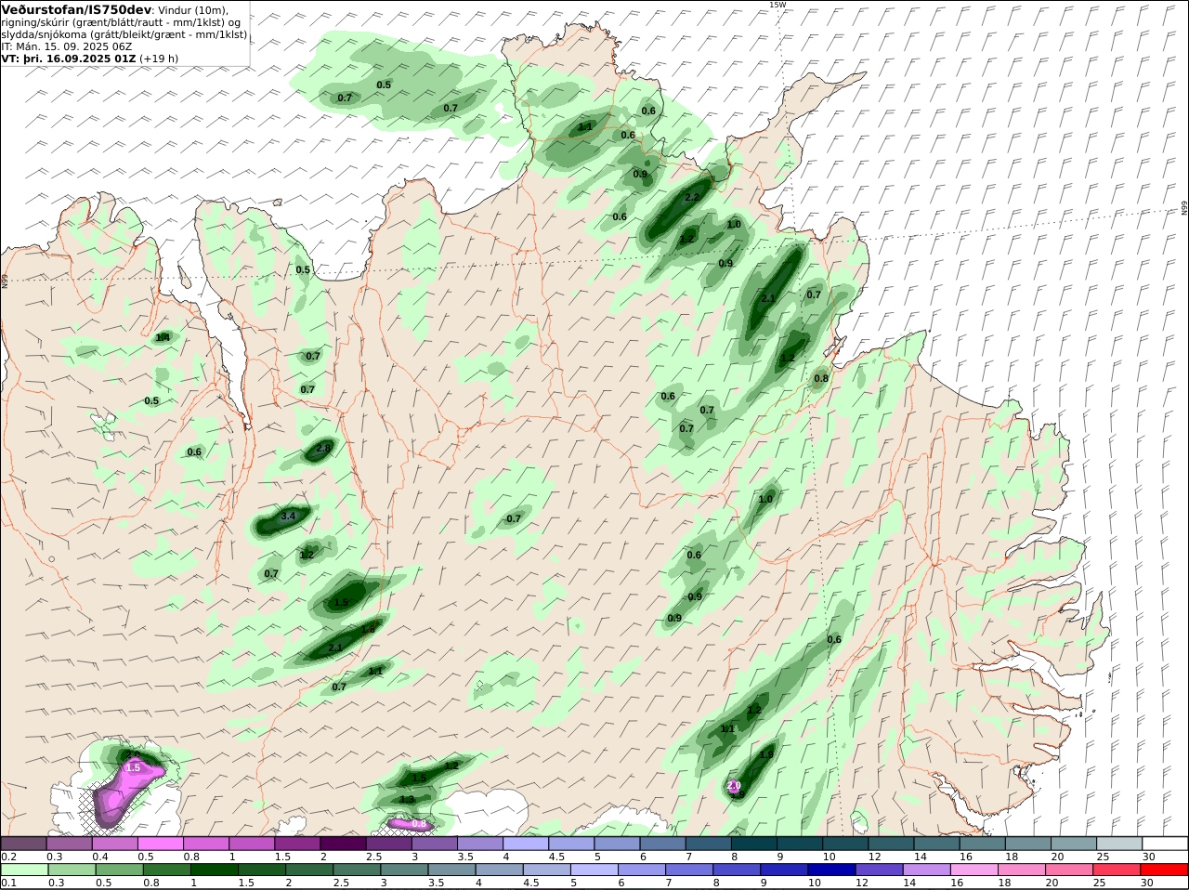This screenshot has width=1189, height=890.
Task: Click the purple rain swatch labeled 14
Action: (x=927, y=870)
